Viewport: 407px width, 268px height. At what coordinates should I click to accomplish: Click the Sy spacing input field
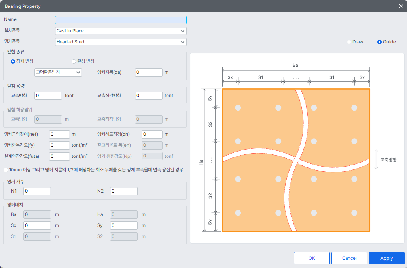(124, 225)
